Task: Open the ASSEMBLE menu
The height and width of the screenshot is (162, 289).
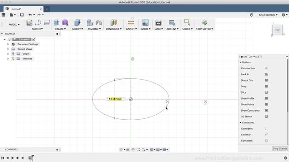Action: pyautogui.click(x=94, y=29)
